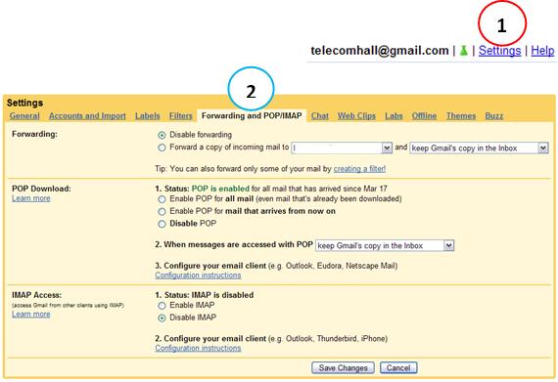The image size is (558, 382).
Task: Click the 'POP is enabled' status text
Action: 220,189
